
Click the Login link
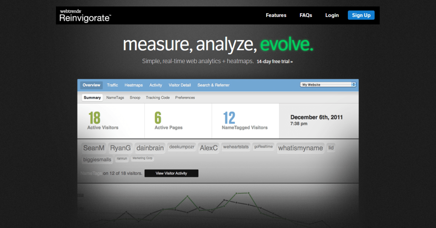pos(332,15)
